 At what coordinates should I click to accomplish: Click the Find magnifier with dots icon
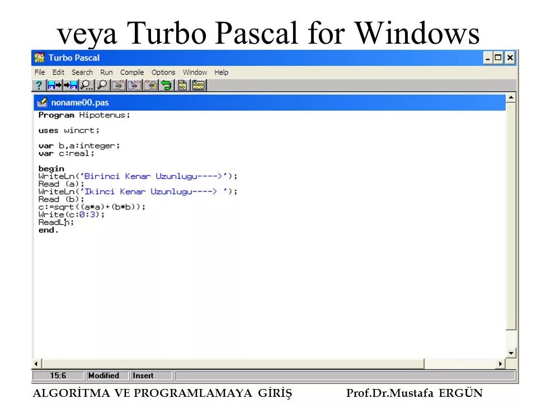(x=86, y=85)
